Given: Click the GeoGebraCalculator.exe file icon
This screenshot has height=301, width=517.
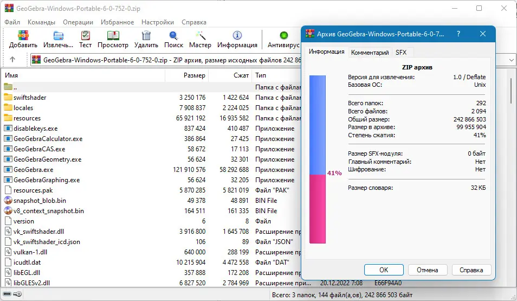Looking at the screenshot, I should point(8,139).
